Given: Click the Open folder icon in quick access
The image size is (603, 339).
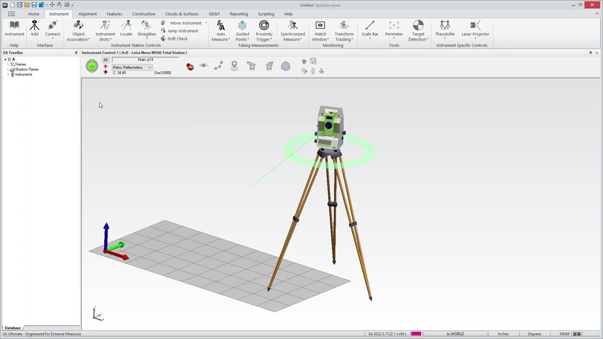Looking at the screenshot, I should (27, 5).
